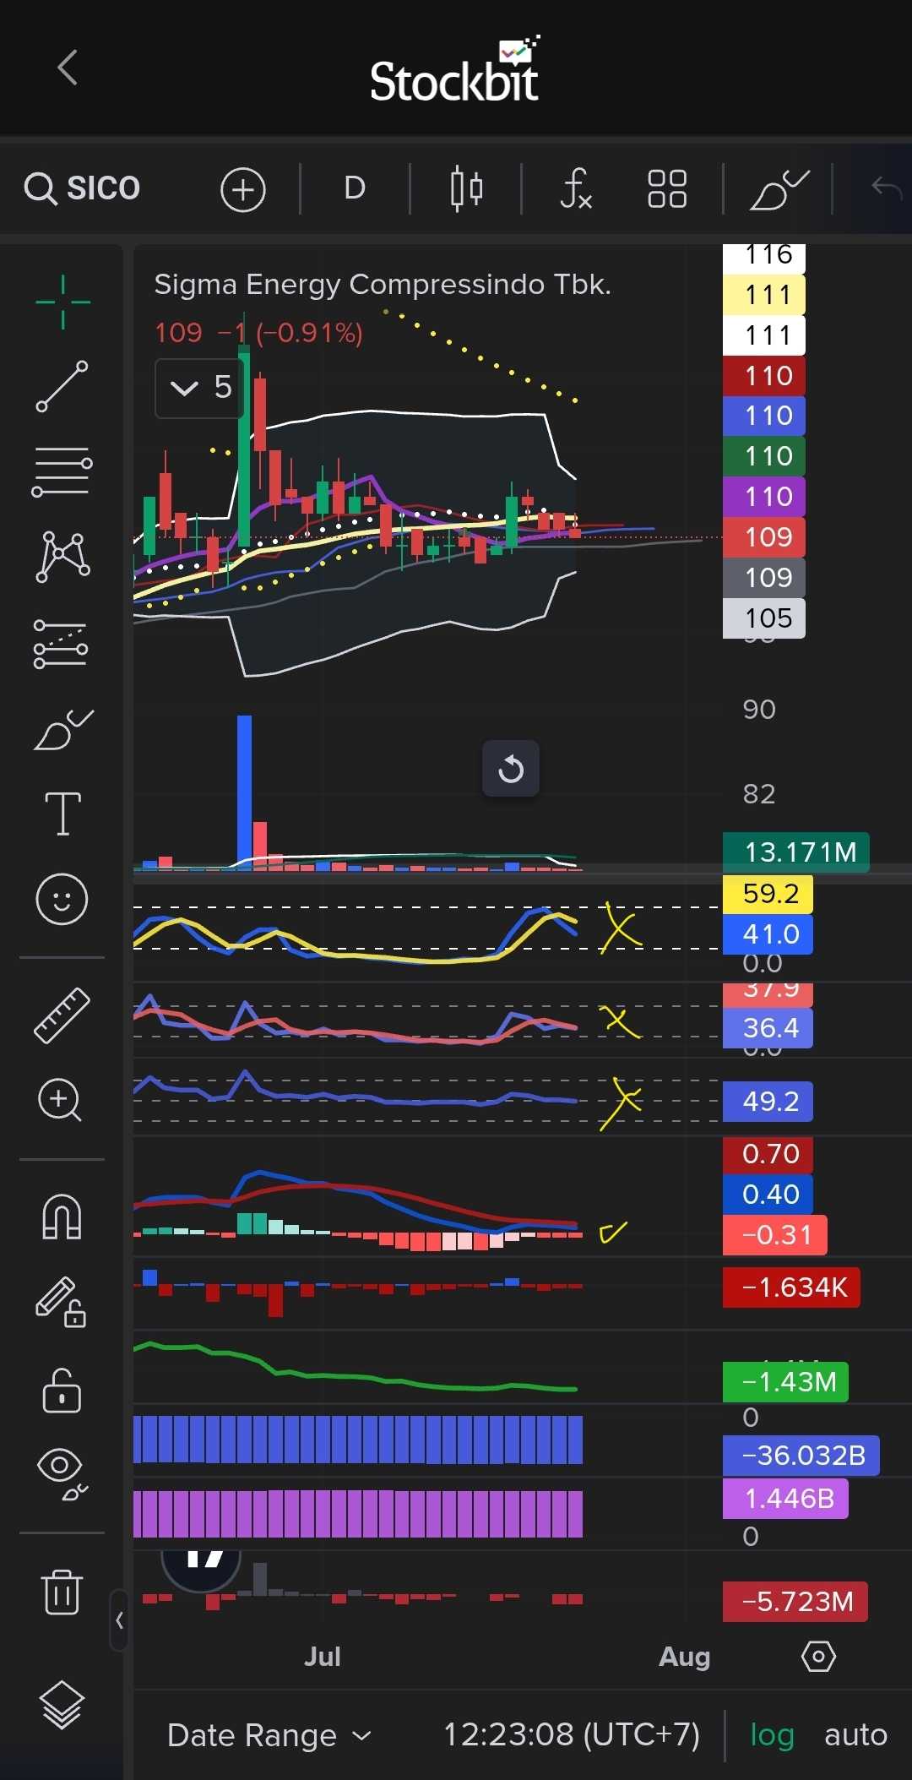Click the Sigma Energy Compressindo Tbk. title
The height and width of the screenshot is (1780, 912).
[x=383, y=285]
